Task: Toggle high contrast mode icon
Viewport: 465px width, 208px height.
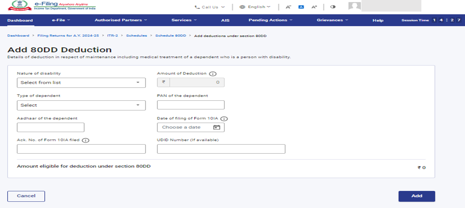Action: point(333,7)
